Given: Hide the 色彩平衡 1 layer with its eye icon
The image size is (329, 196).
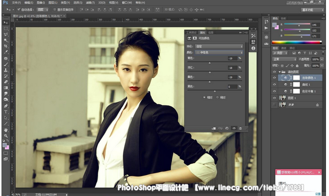Looking at the screenshot, I should [274, 91].
